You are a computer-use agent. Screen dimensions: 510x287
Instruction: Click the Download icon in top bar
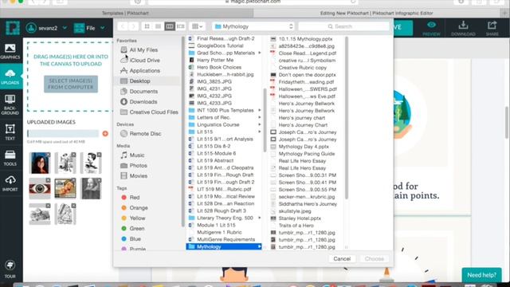(463, 29)
